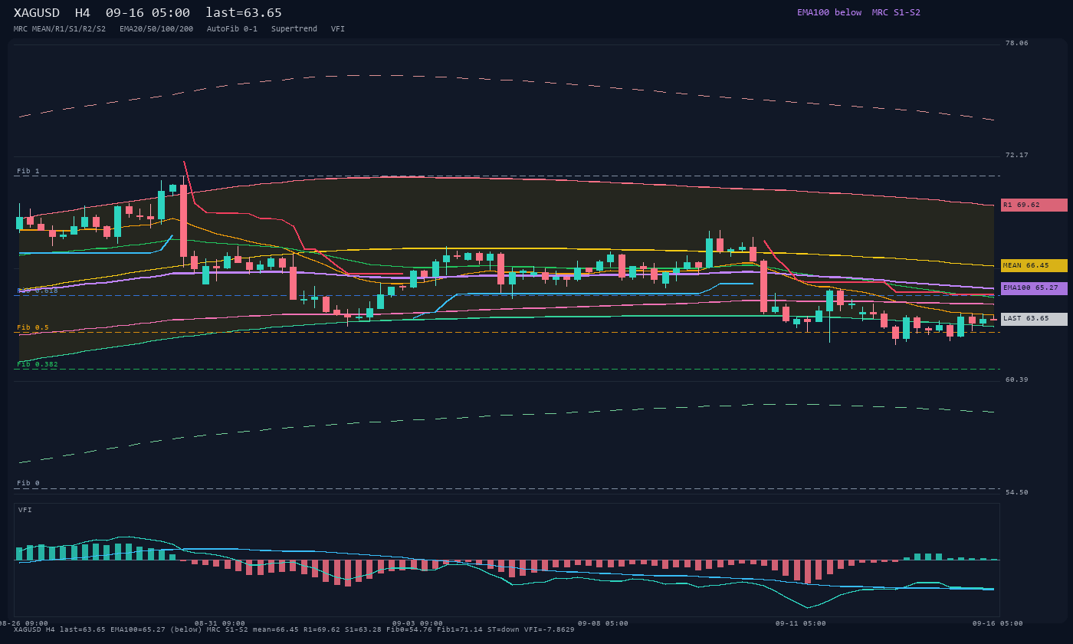This screenshot has height=644, width=1073.
Task: Click the 09-16 05:00 timestamp in the title
Action: pos(148,13)
